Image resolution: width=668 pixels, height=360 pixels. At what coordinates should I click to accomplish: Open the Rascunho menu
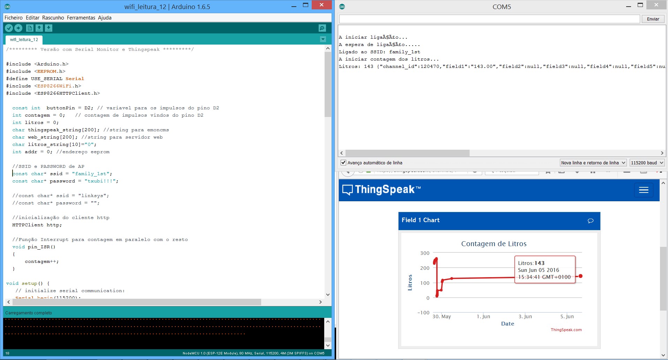(x=53, y=18)
